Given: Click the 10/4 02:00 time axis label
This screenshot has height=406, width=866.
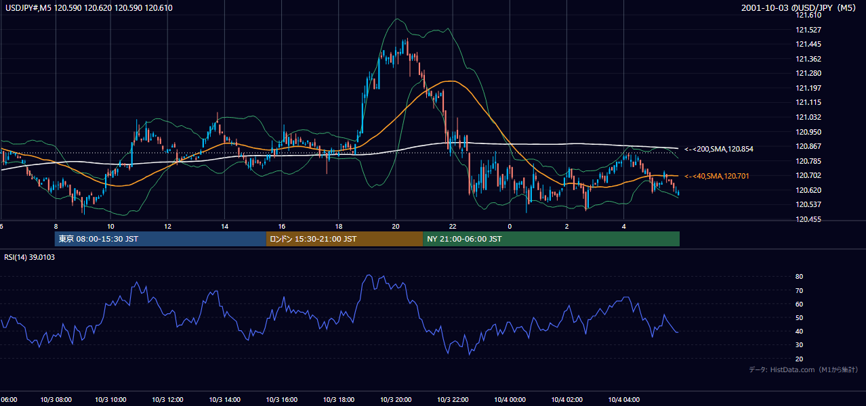Looking at the screenshot, I should 566,400.
